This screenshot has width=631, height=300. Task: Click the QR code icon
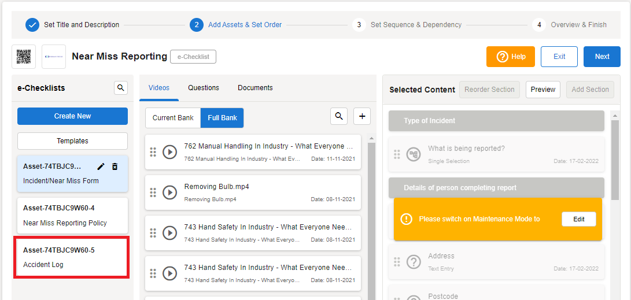click(24, 57)
